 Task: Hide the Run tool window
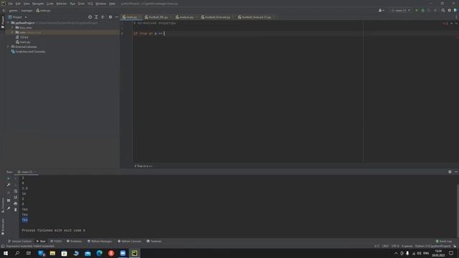(x=456, y=172)
